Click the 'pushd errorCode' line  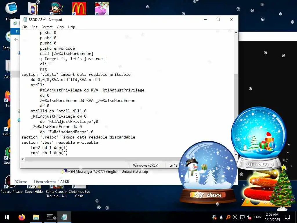tap(57, 48)
